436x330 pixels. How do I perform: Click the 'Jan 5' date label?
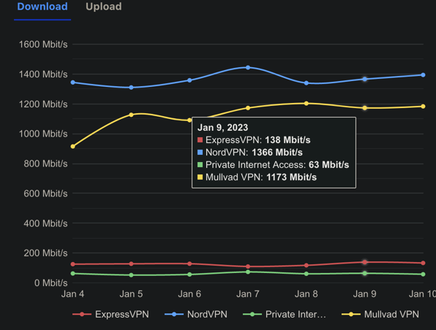click(x=131, y=294)
